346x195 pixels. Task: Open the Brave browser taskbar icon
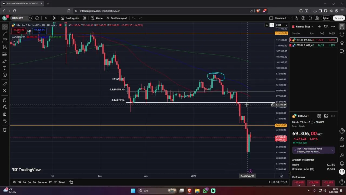[x=189, y=191]
